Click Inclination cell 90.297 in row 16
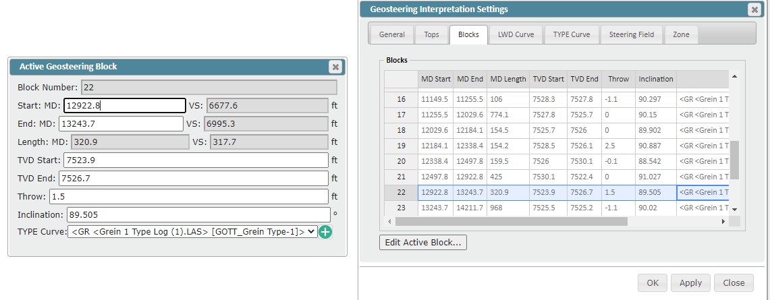770x300 pixels. [655, 99]
